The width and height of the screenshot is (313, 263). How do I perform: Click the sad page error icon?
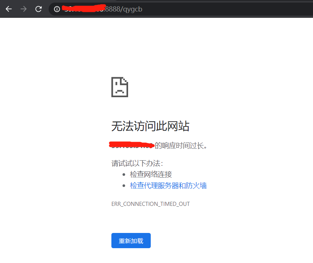(x=120, y=87)
